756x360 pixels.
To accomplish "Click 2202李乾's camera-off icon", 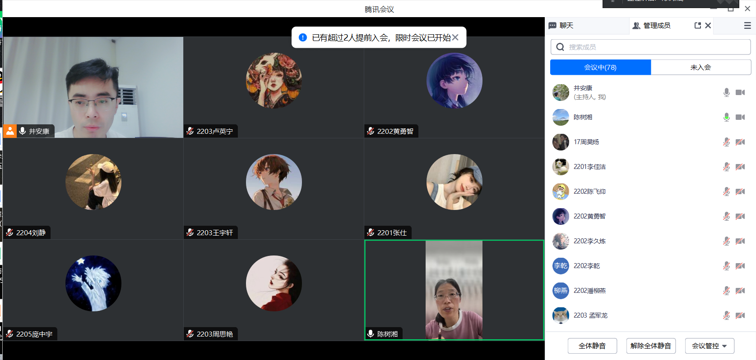I will click(x=740, y=266).
